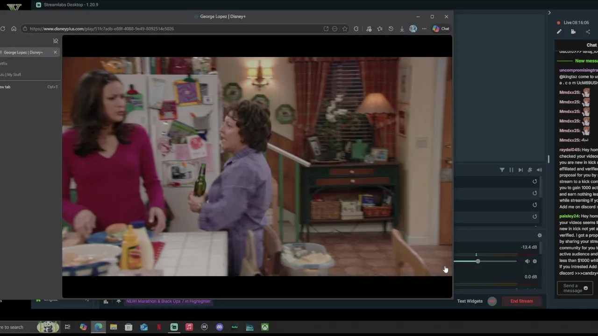This screenshot has height=336, width=598.
Task: Open Microsoft Edge from the taskbar
Action: pyautogui.click(x=99, y=327)
